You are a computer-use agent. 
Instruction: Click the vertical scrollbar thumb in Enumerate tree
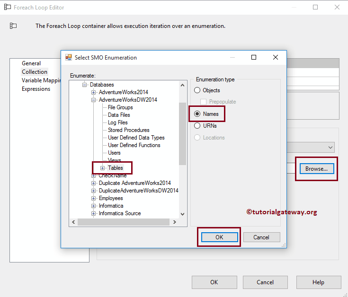[x=182, y=134]
